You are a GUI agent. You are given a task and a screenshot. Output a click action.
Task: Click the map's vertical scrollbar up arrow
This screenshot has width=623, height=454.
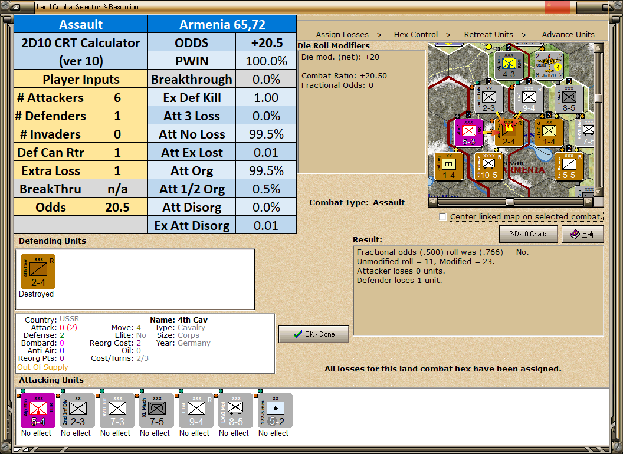[598, 48]
